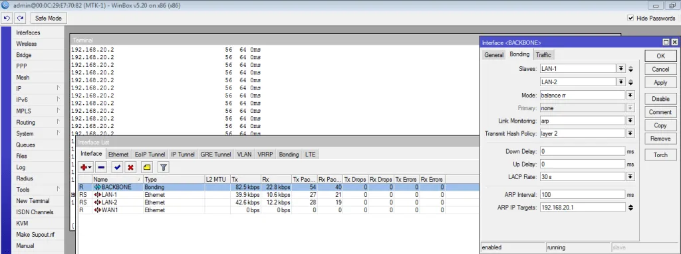Switch to the Traffic tab
Screen dimensions: 681x254
pos(543,55)
